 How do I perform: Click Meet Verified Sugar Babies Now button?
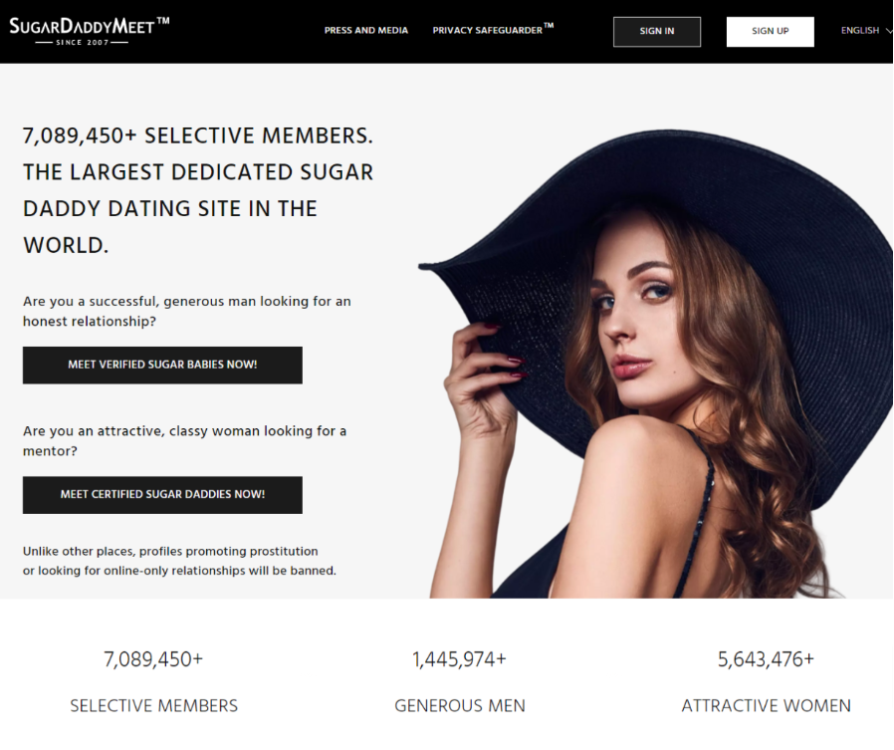click(162, 365)
